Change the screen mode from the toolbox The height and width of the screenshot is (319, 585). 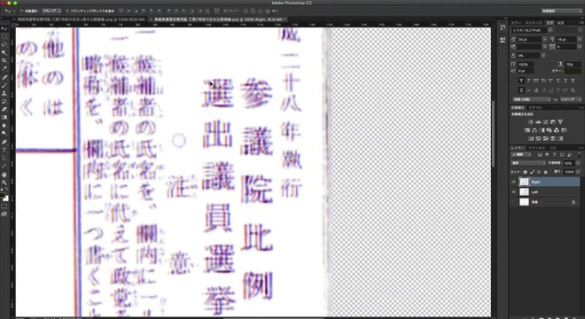4,214
